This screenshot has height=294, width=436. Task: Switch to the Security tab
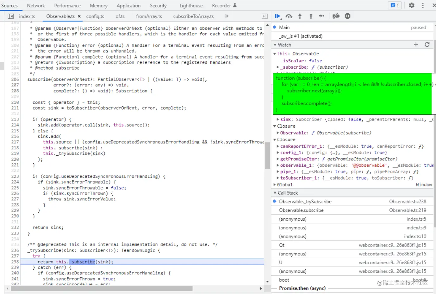click(158, 6)
